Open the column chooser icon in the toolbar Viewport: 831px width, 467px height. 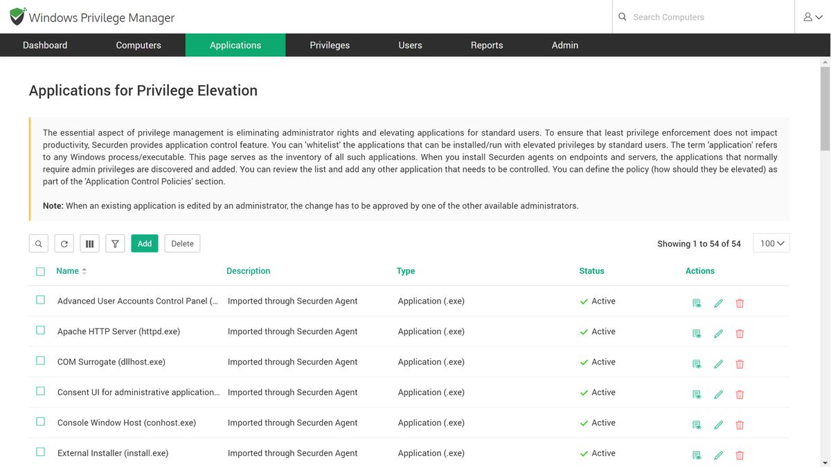[89, 243]
